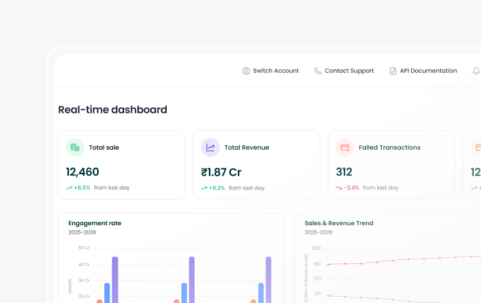Click the Total sale coins icon
This screenshot has width=481, height=303.
pos(75,148)
